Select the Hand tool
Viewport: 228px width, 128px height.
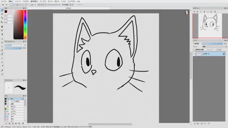tap(2, 74)
